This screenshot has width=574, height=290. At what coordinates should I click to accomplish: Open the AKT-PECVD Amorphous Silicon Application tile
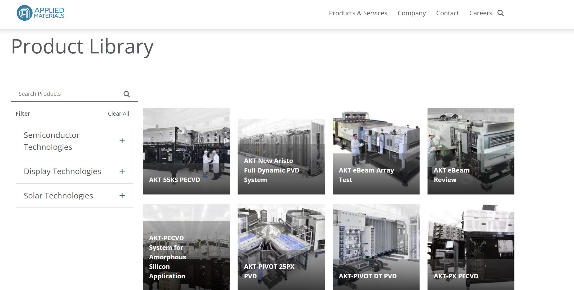pos(186,247)
